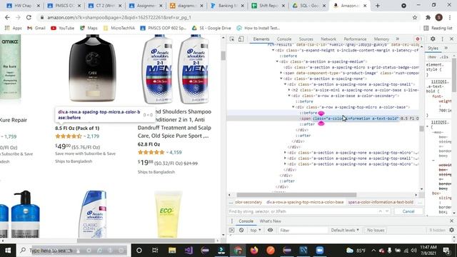Open the Network panel
457x257 pixels.
[328, 39]
